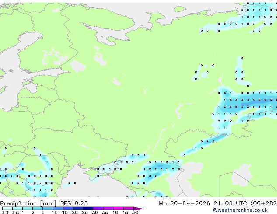The width and height of the screenshot is (277, 214).
Task: Pick the 2–5 mm legend swatch
Action: (x=38, y=208)
